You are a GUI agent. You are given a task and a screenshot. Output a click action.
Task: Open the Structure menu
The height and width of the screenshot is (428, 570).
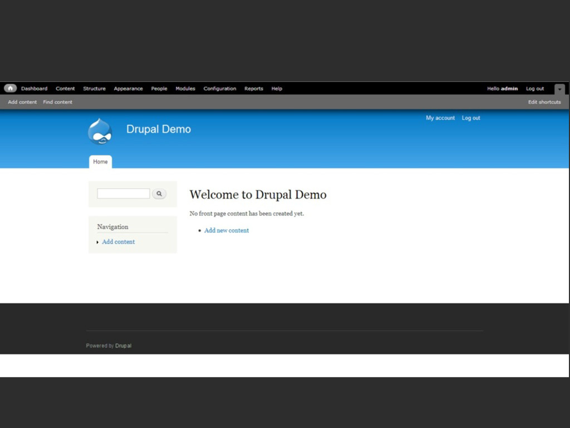tap(94, 89)
